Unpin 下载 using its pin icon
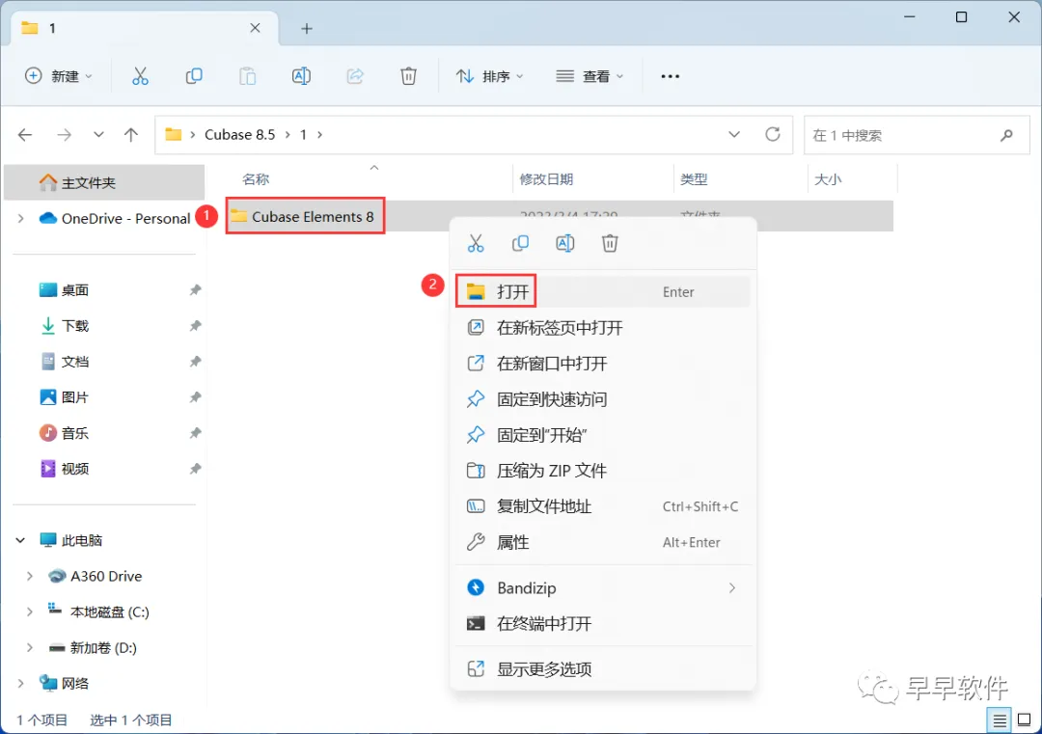Viewport: 1042px width, 734px height. [x=195, y=326]
